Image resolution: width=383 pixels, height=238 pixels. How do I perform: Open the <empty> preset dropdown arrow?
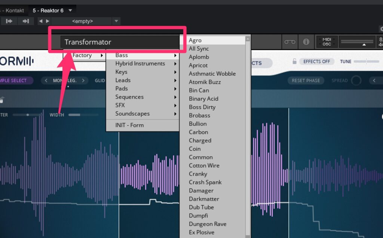point(116,21)
